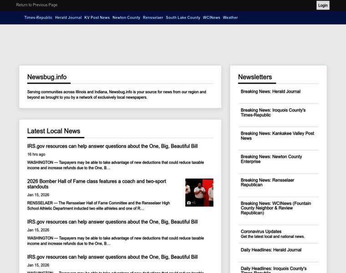Viewport: 346px width, 273px height.
Task: Click the 'Serving communities across Illinois and Indiana' description
Action: [x=117, y=95]
